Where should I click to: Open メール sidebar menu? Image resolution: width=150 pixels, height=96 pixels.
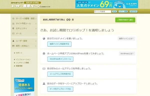[x=24, y=33]
